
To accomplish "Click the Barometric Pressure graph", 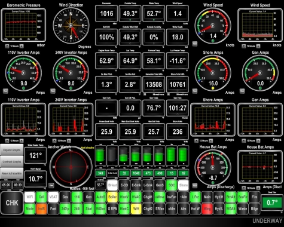I will [23, 25].
